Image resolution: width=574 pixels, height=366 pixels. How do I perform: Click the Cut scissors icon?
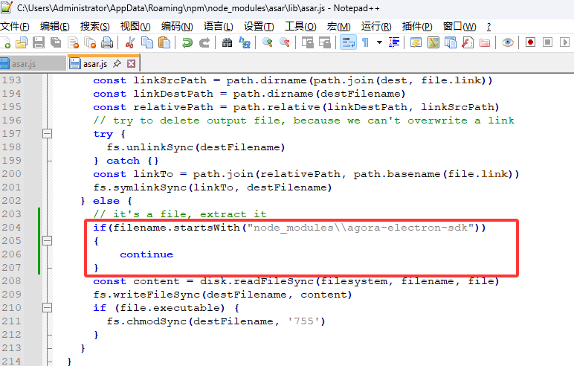pyautogui.click(x=129, y=42)
